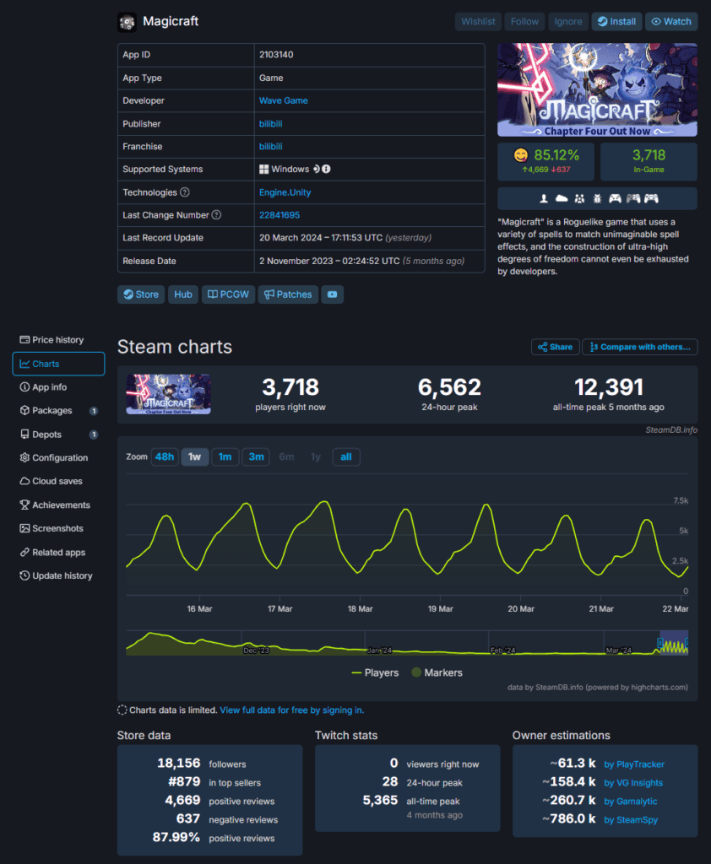
Task: Open the PCGW page
Action: coord(228,294)
